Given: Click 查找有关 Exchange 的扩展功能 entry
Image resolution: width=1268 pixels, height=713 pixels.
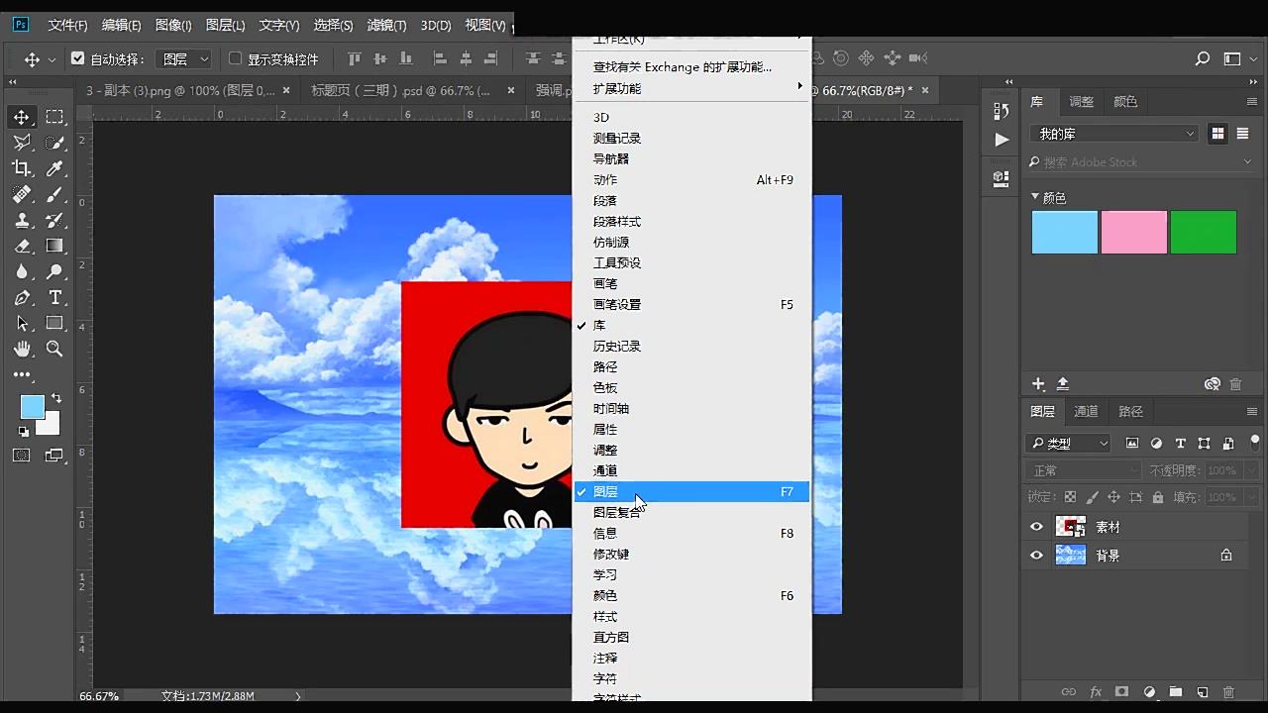Looking at the screenshot, I should point(682,66).
